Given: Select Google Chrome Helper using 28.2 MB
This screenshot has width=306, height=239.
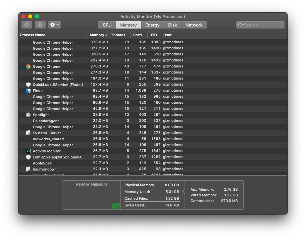Looking at the screenshot, I should 153,127.
